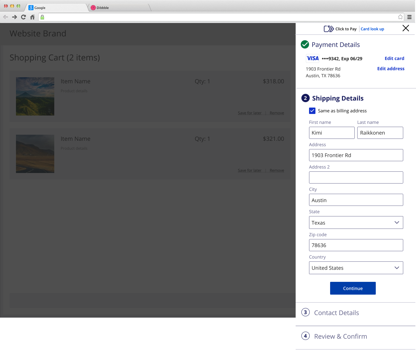
Task: Click the green padlock security icon
Action: tap(42, 17)
